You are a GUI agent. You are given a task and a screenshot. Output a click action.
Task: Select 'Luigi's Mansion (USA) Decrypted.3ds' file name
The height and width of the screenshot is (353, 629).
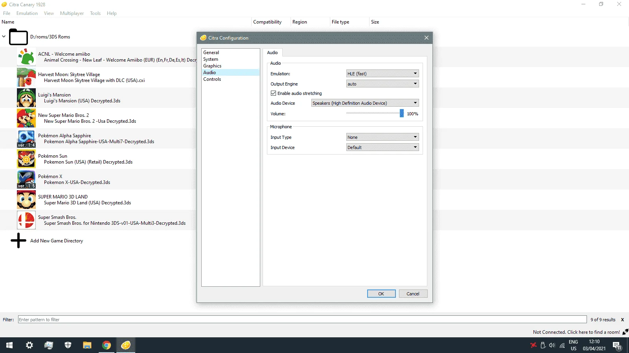click(x=82, y=101)
